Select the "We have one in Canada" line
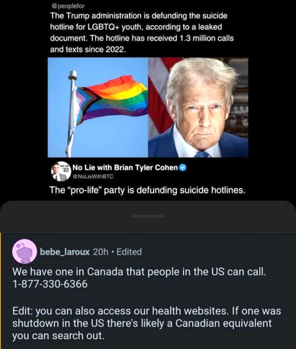Viewport: 296px width, 349px height. (x=139, y=272)
